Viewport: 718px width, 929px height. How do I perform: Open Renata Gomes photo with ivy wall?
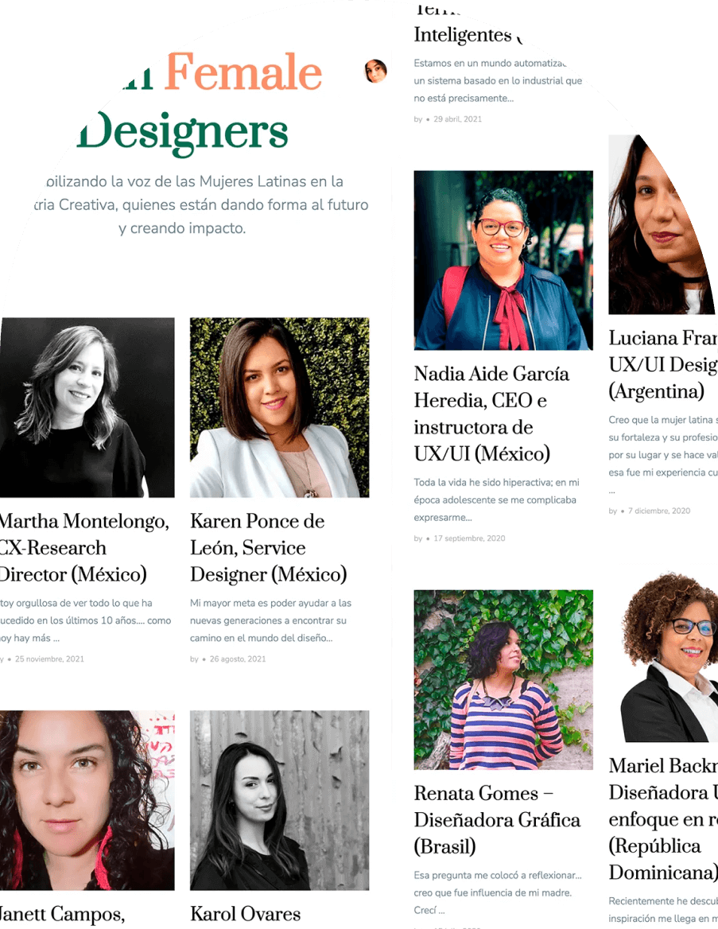coord(503,679)
